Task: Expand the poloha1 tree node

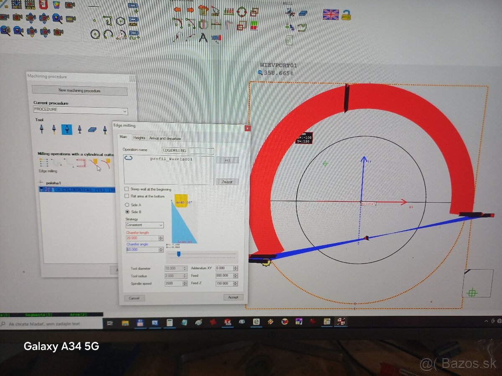Action: click(x=41, y=182)
